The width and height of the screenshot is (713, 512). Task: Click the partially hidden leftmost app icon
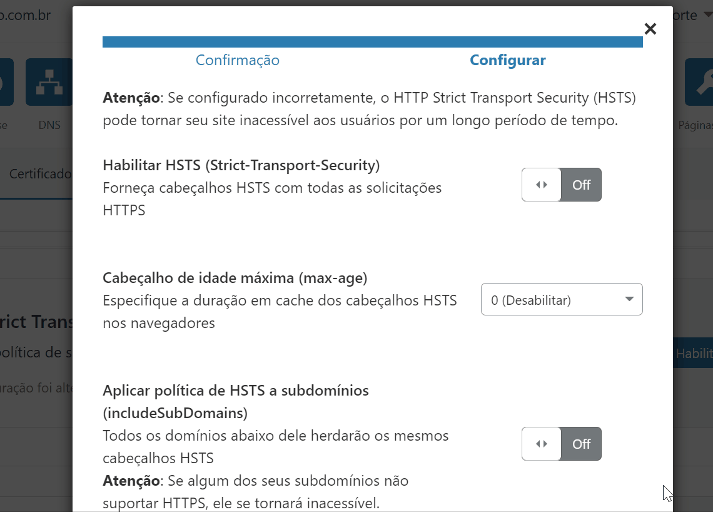click(6, 82)
